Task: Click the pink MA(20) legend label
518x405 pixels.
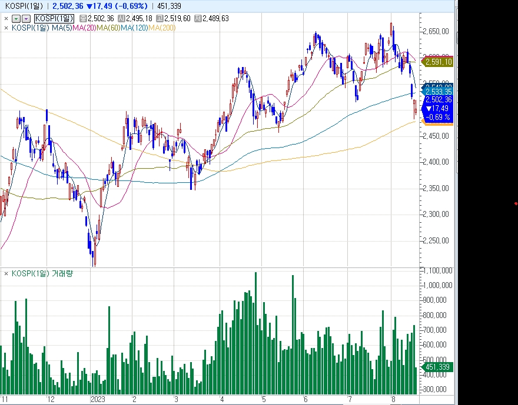Action: tap(84, 28)
